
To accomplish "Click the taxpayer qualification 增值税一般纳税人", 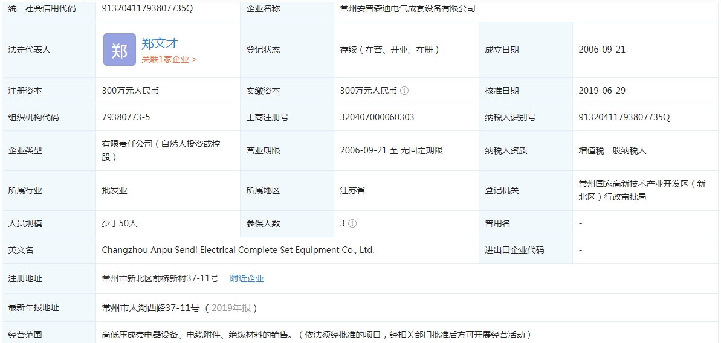I will point(612,150).
